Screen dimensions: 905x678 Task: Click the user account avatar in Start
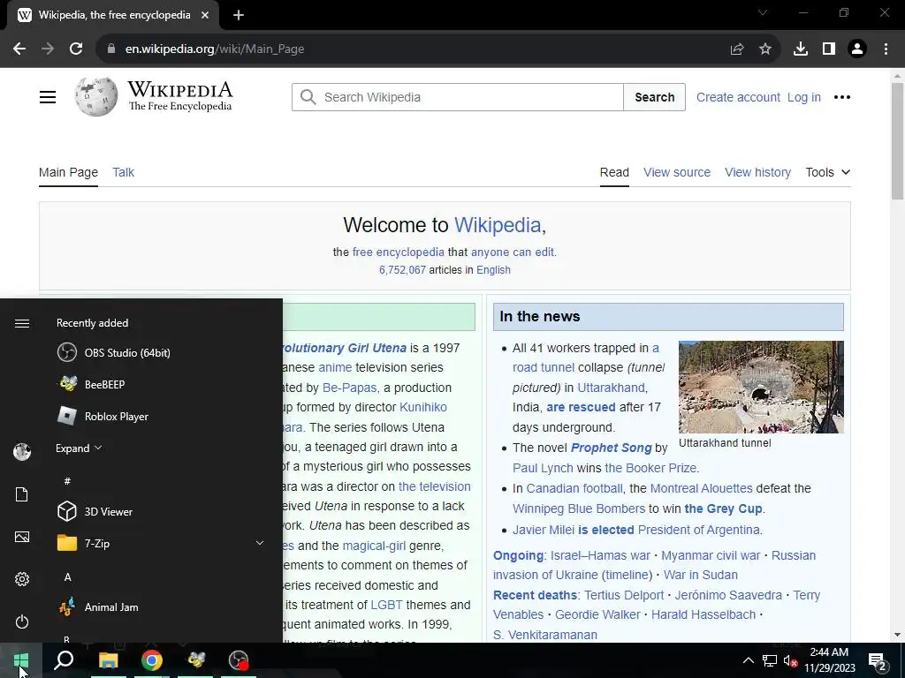pos(22,452)
